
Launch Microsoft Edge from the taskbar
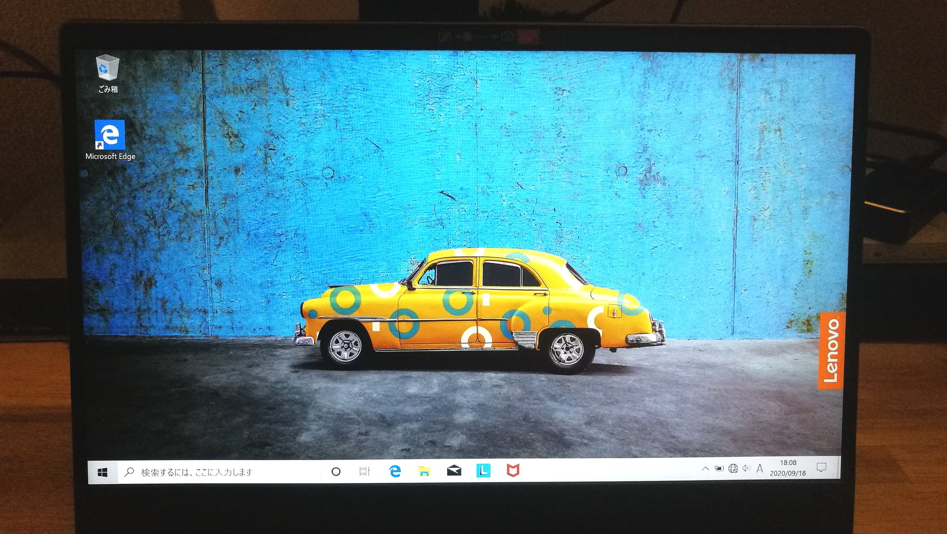(x=394, y=471)
